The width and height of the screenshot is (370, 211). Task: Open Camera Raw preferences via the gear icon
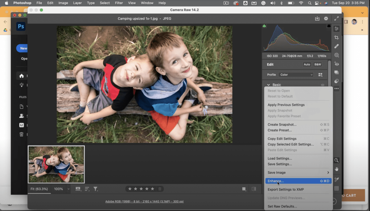[x=326, y=18]
